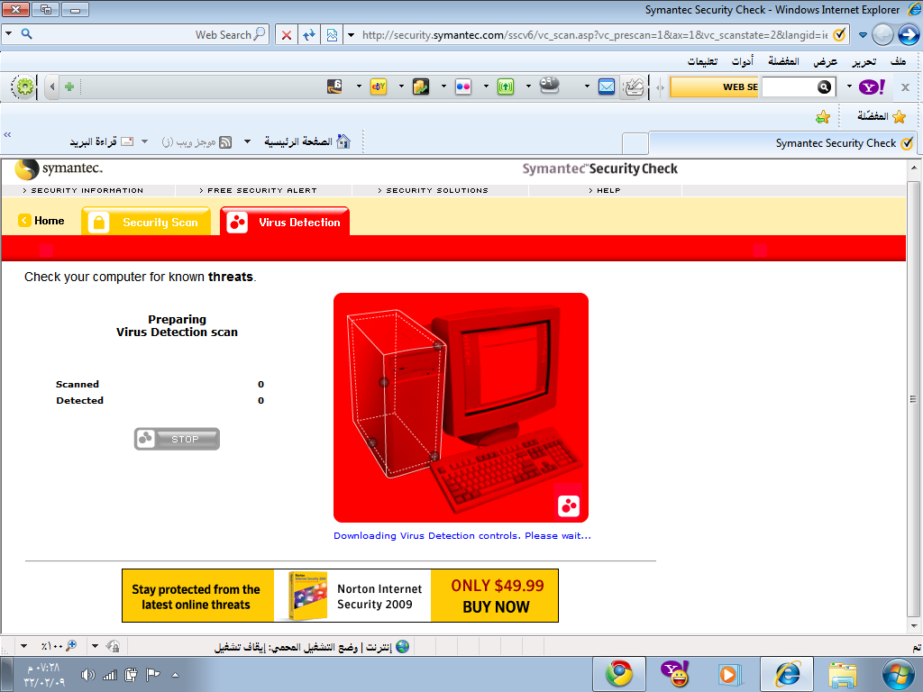
Task: Open the Security Solutions menu
Action: click(x=434, y=190)
